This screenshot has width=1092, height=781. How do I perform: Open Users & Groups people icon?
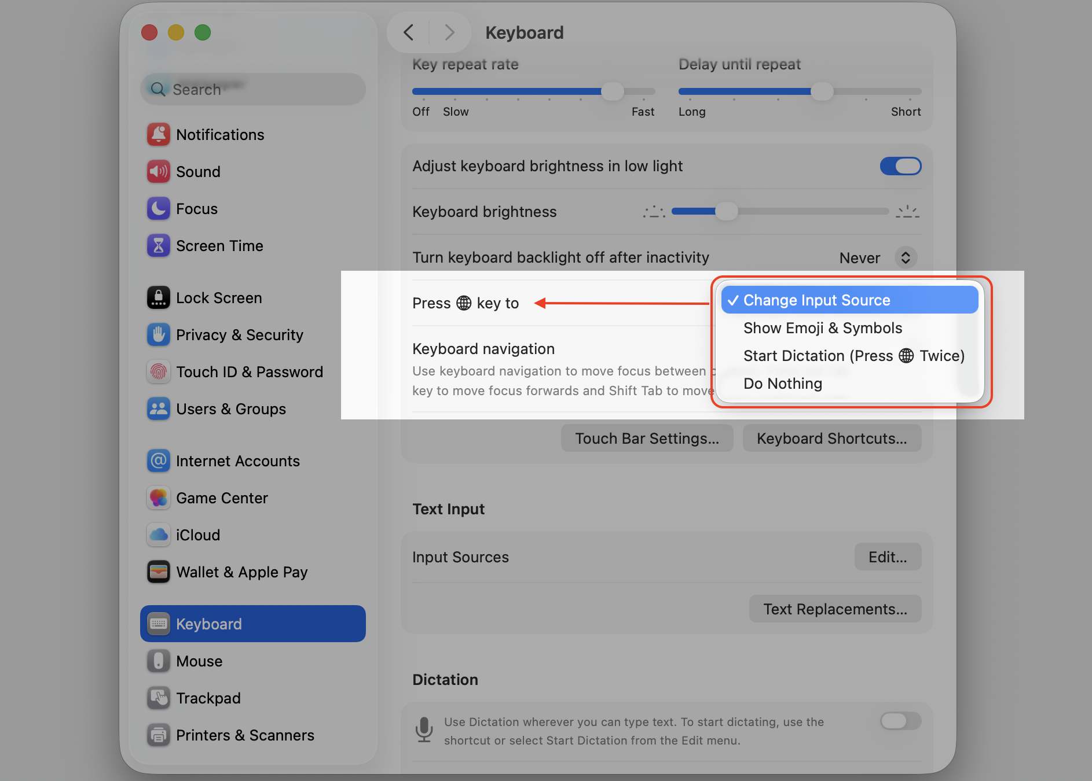click(158, 408)
